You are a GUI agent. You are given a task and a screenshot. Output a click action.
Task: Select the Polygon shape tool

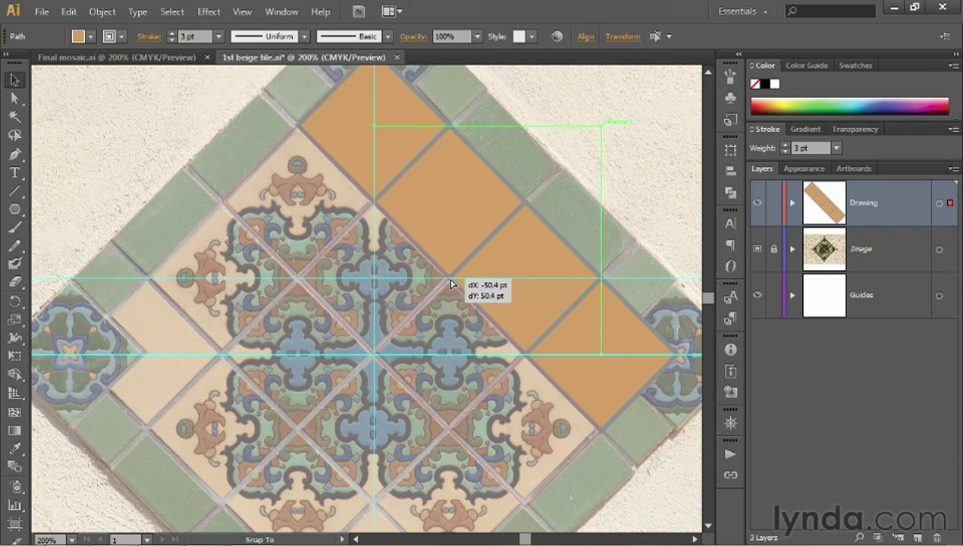[x=14, y=209]
